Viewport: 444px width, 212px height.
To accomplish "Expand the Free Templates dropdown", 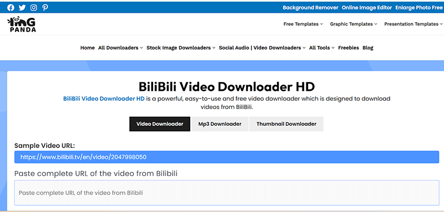I will tap(303, 24).
